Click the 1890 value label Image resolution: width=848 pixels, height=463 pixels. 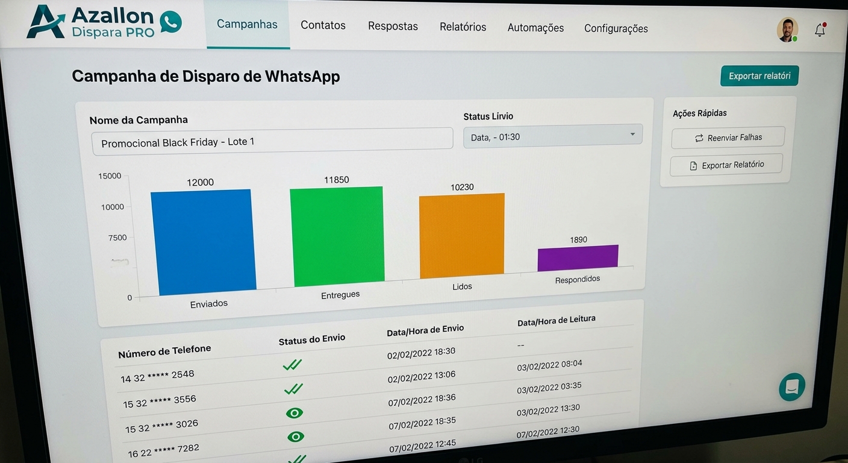coord(578,239)
